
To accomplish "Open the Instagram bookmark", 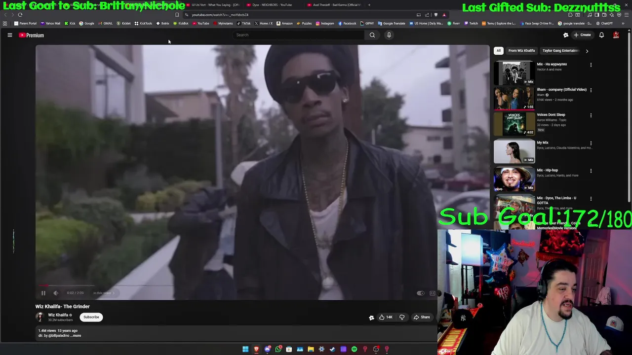I will 325,23.
